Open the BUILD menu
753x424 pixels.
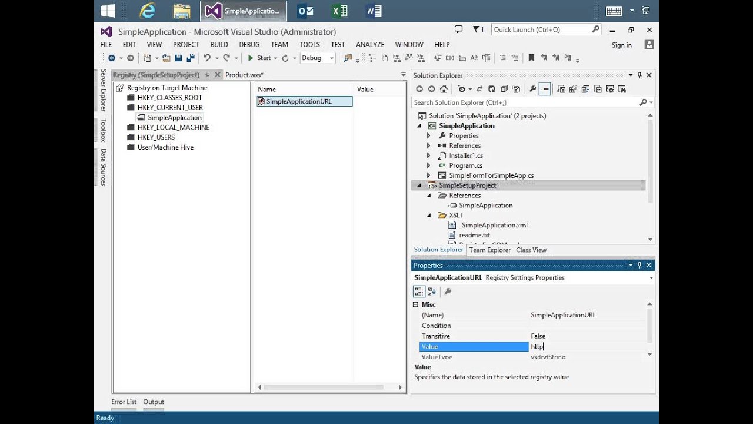pyautogui.click(x=219, y=44)
